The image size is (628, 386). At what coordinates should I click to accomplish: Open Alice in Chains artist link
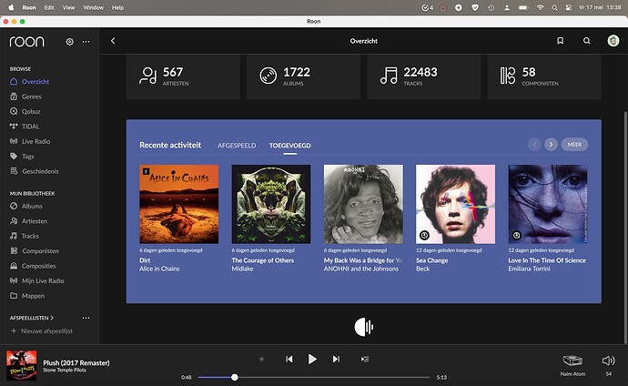tap(159, 269)
